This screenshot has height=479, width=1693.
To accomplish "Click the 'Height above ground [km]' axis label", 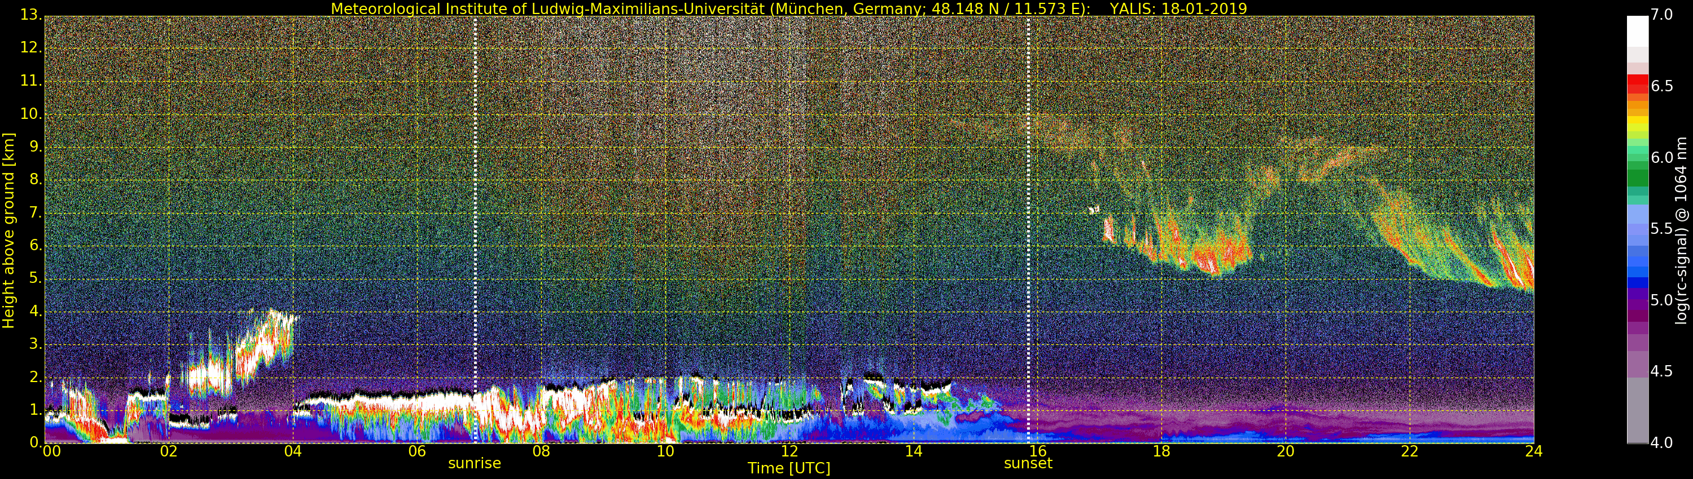I will [8, 230].
